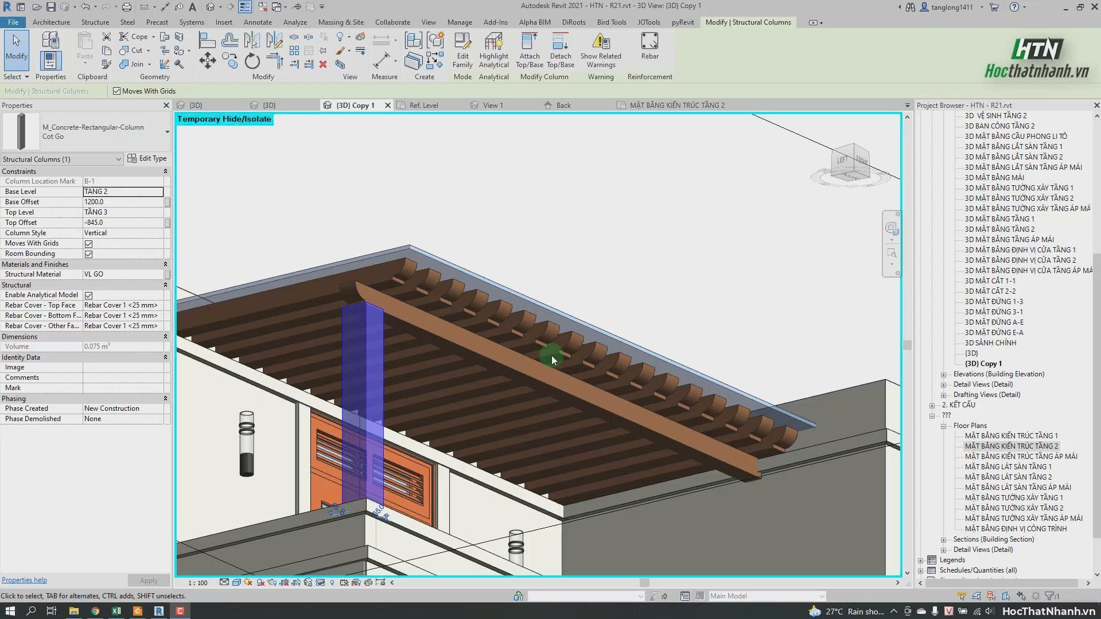Open the Annotate ribbon tab
Image resolution: width=1101 pixels, height=619 pixels.
[258, 22]
